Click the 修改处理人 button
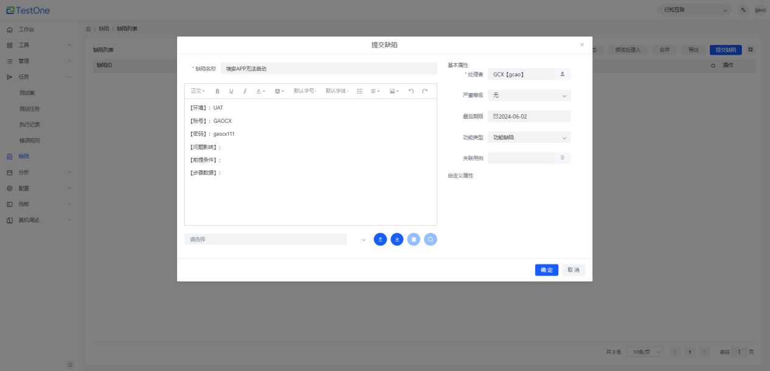This screenshot has height=371, width=770. pos(628,50)
